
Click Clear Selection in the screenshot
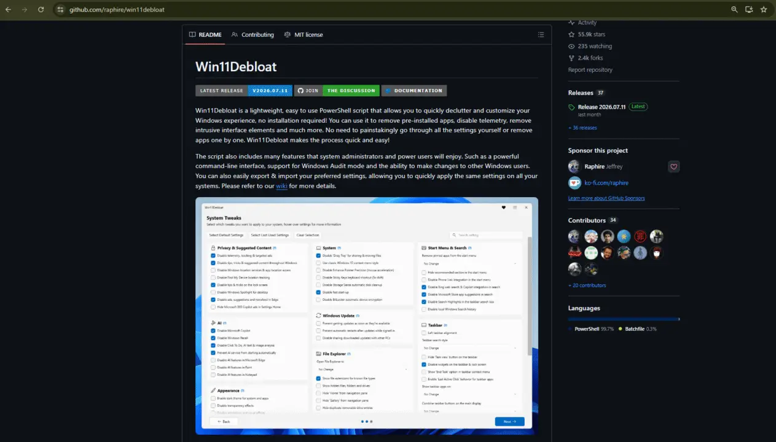pos(308,235)
